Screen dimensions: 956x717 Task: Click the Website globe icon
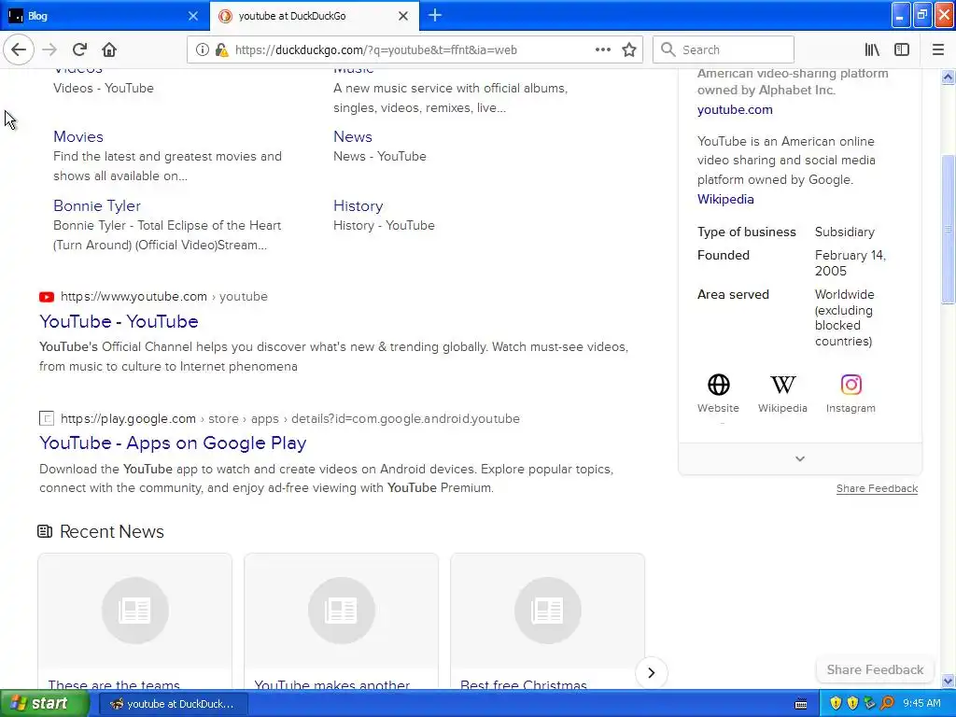point(718,385)
